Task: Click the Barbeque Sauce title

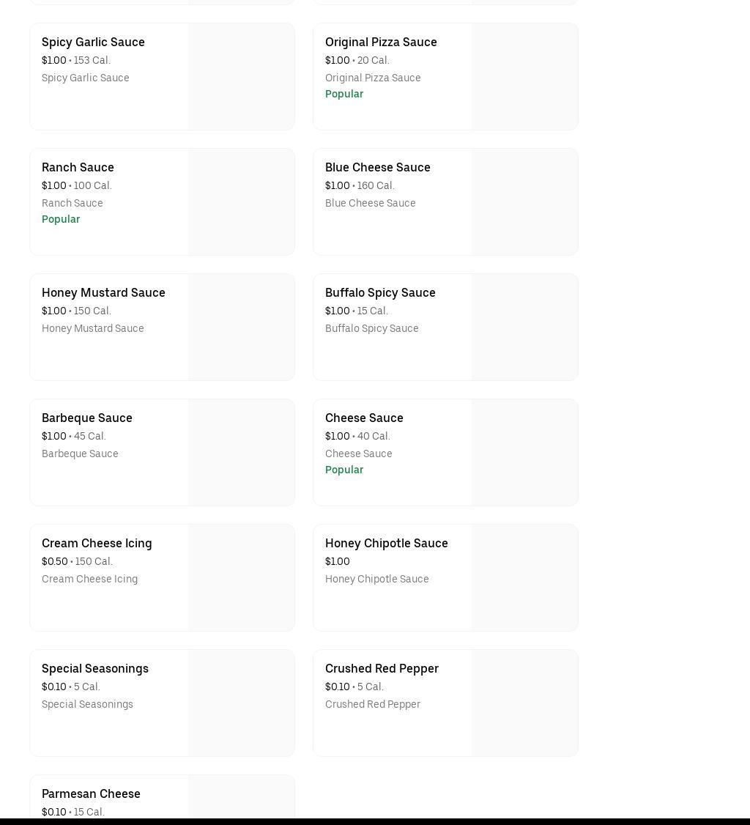Action: click(x=86, y=418)
